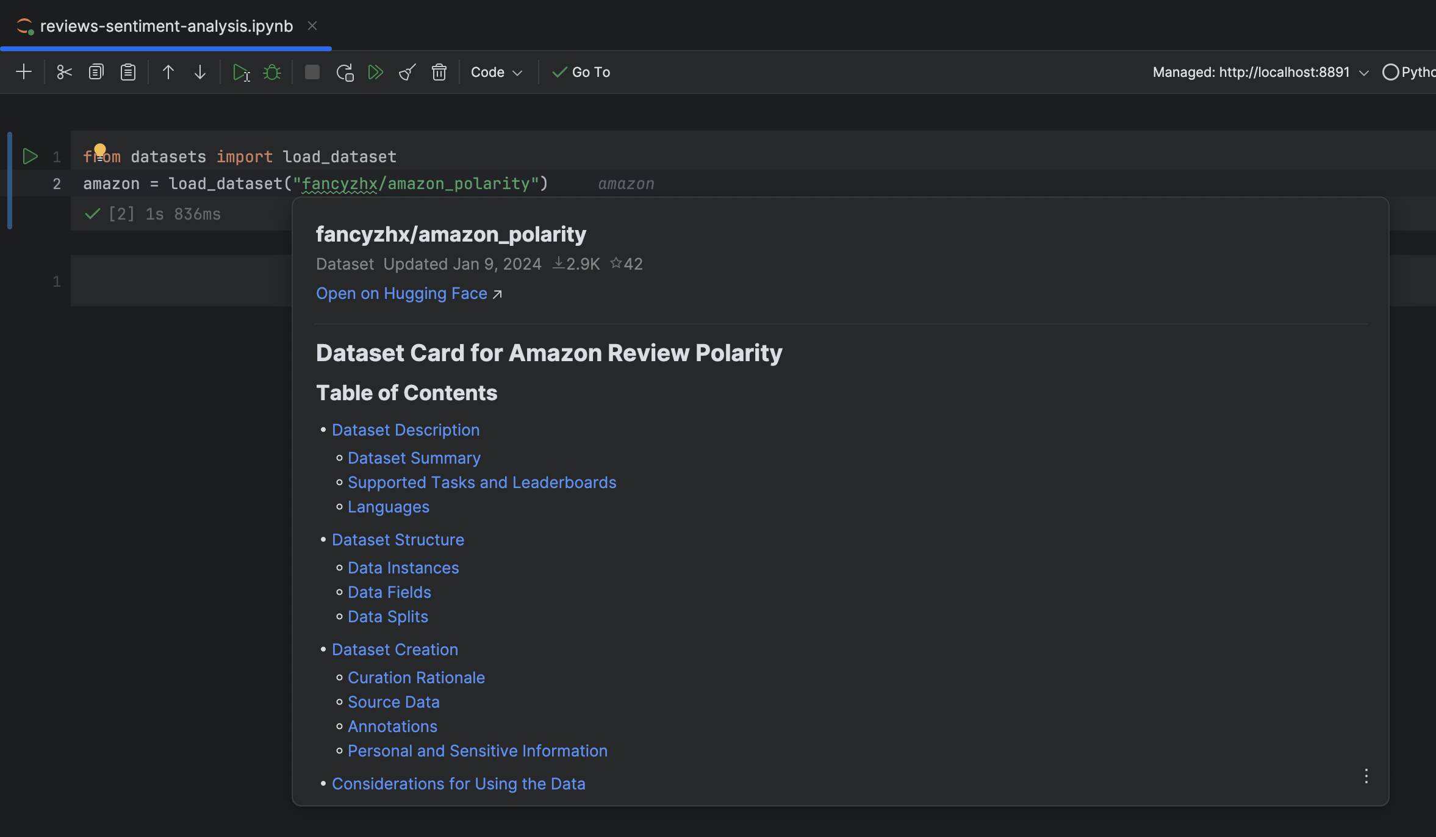
Task: Open Annotations link
Action: point(392,727)
